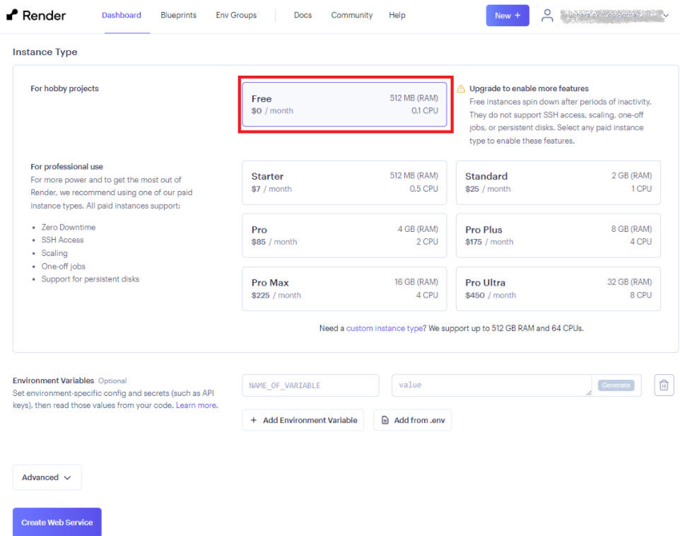Select the Pro Max instance type
The height and width of the screenshot is (536, 680).
pyautogui.click(x=344, y=289)
